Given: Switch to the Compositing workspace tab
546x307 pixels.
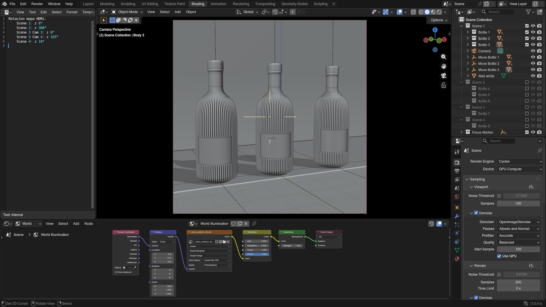Looking at the screenshot, I should 265,4.
